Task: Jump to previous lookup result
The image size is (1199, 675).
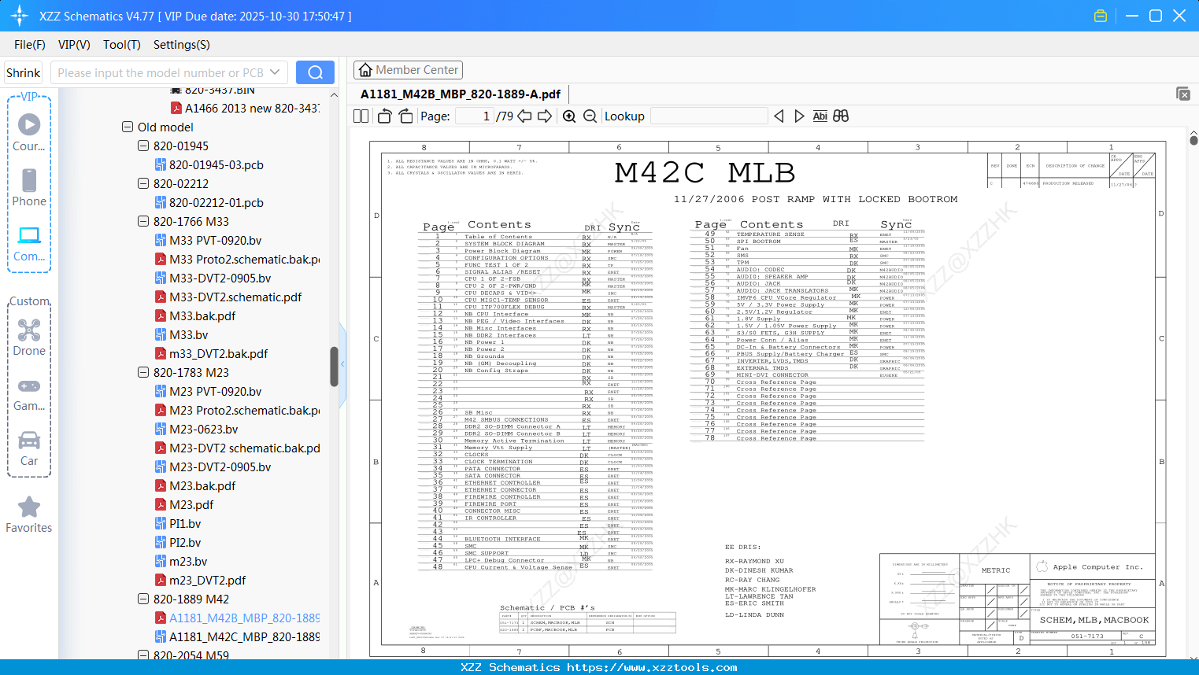Action: (x=779, y=116)
